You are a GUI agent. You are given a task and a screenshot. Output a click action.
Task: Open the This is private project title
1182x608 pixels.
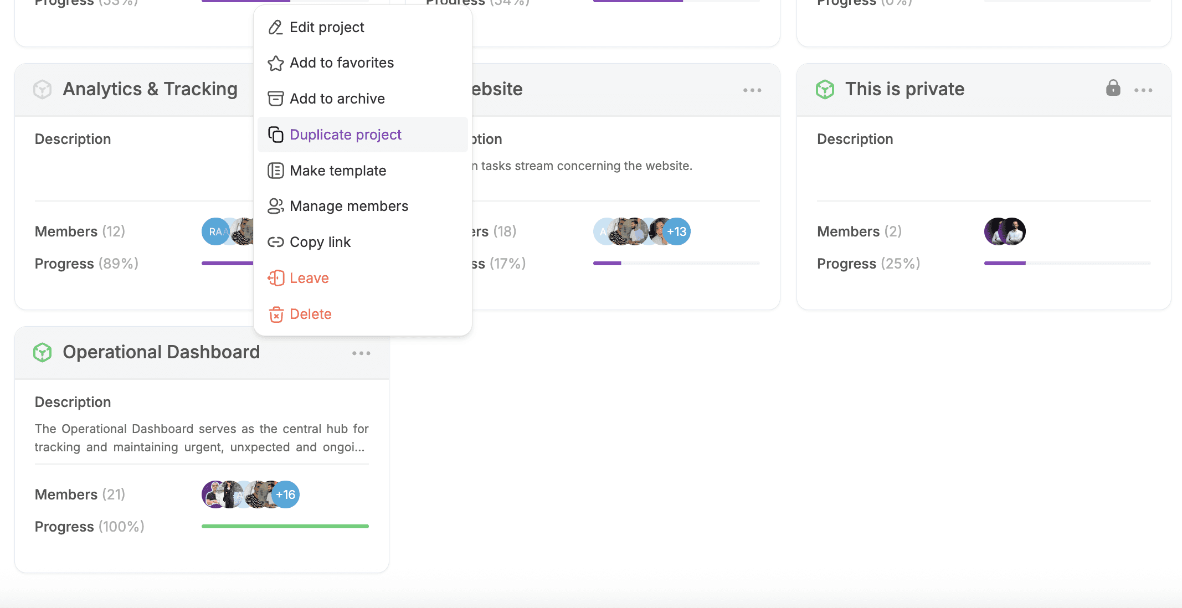coord(905,89)
